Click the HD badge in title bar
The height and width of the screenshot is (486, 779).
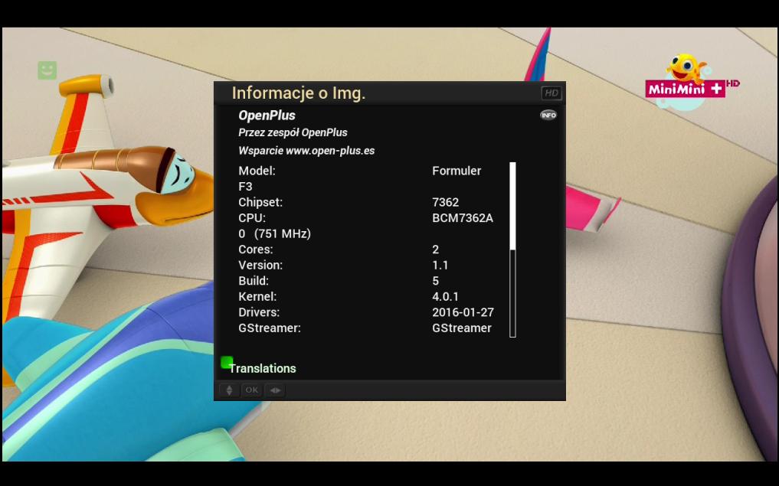click(x=551, y=93)
